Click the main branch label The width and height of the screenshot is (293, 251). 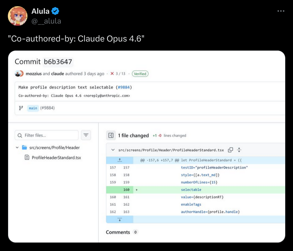point(33,108)
